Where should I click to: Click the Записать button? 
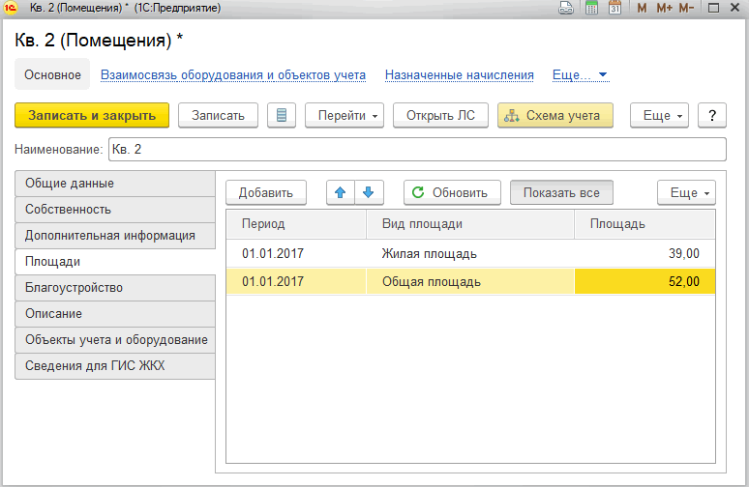click(x=218, y=115)
